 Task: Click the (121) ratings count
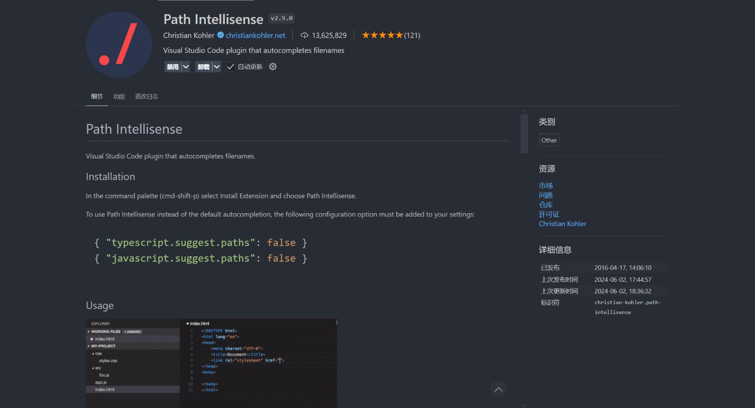click(412, 35)
